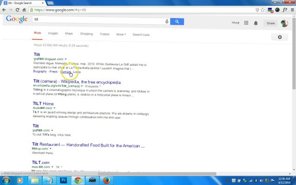This screenshot has height=185, width=296.
Task: Expand arrow beside en.wikipedia.org URL
Action: click(82, 86)
